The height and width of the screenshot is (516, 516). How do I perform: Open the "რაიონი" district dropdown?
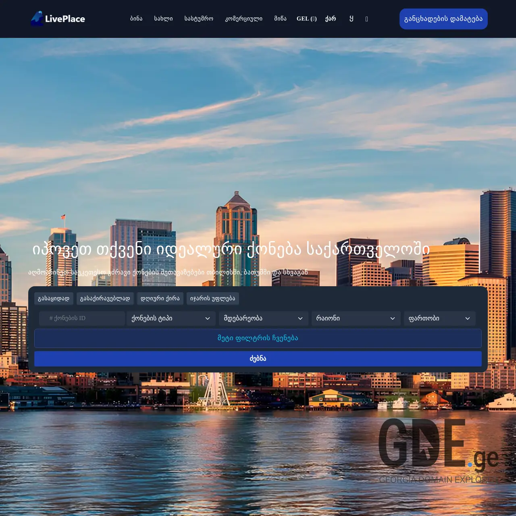355,318
